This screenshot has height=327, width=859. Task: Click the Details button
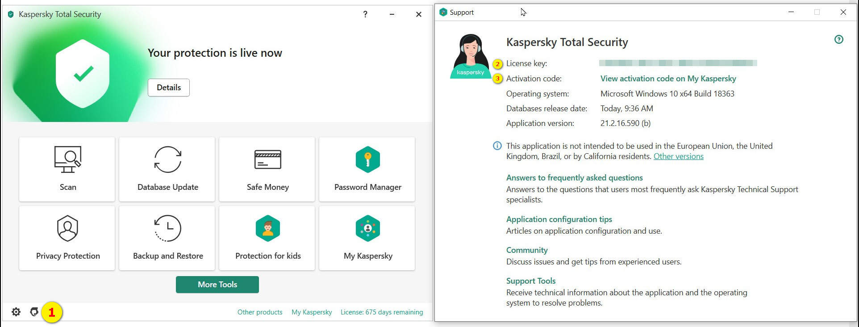coord(169,88)
